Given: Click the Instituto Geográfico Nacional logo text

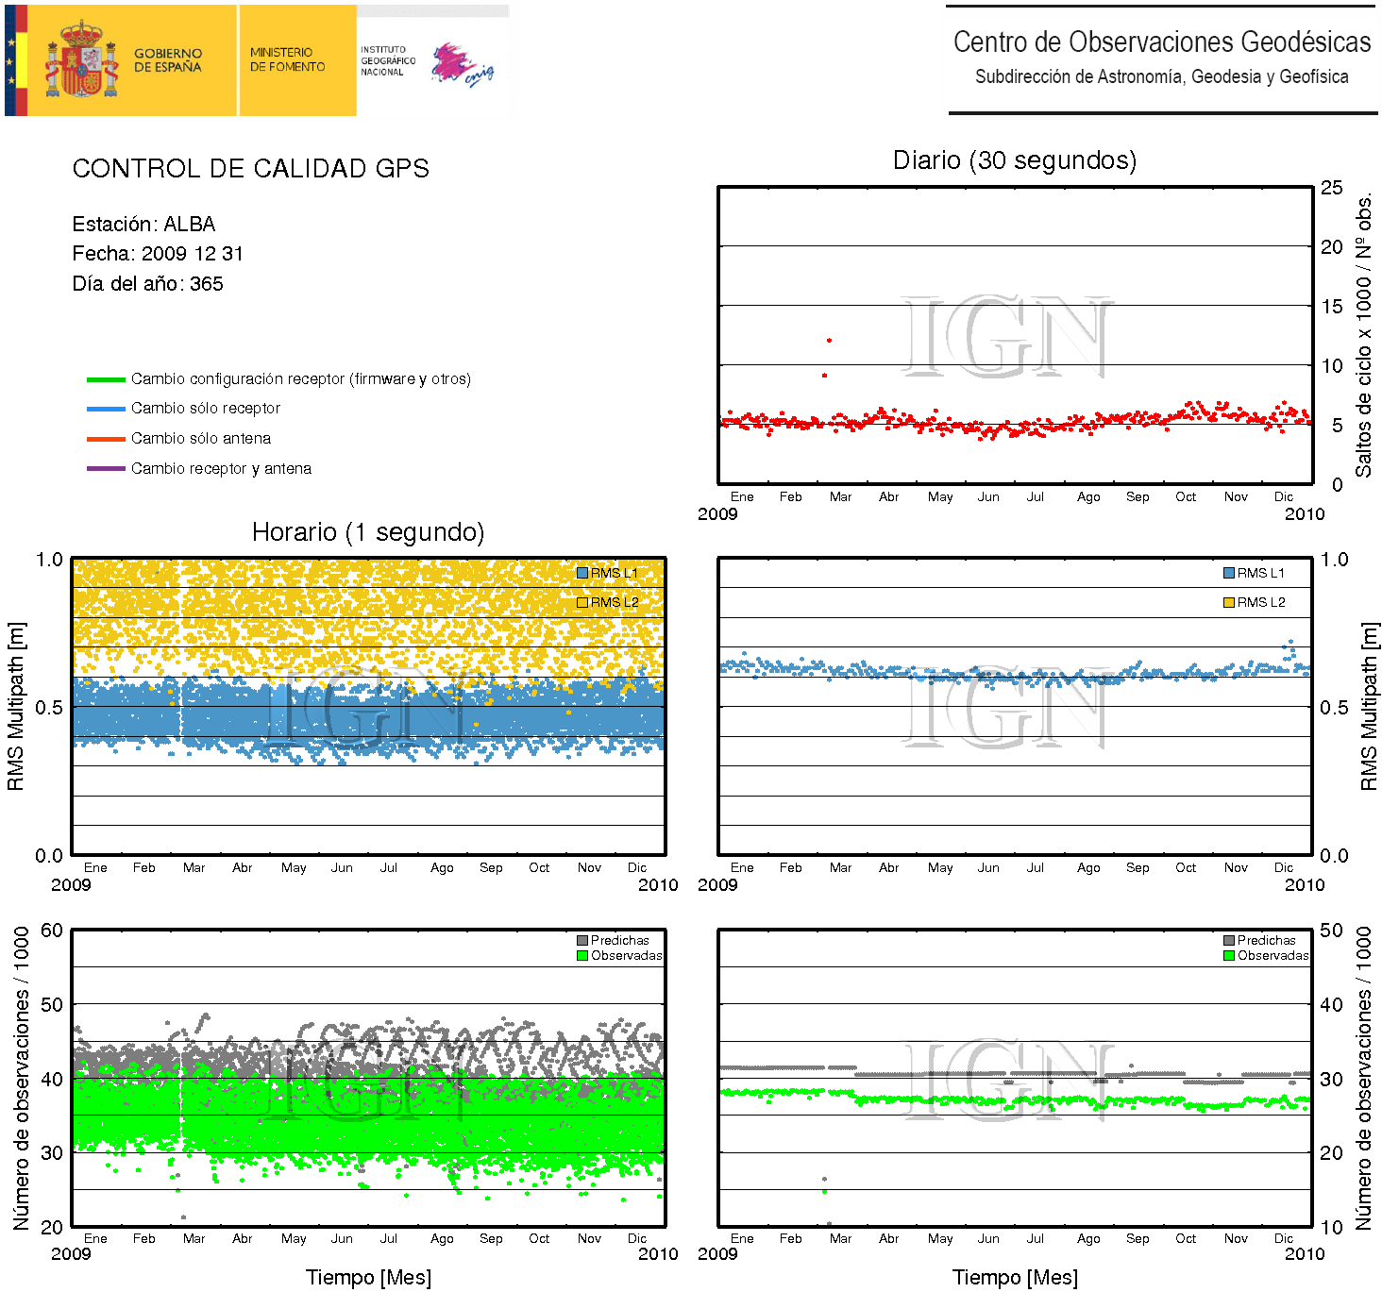Looking at the screenshot, I should point(387,60).
